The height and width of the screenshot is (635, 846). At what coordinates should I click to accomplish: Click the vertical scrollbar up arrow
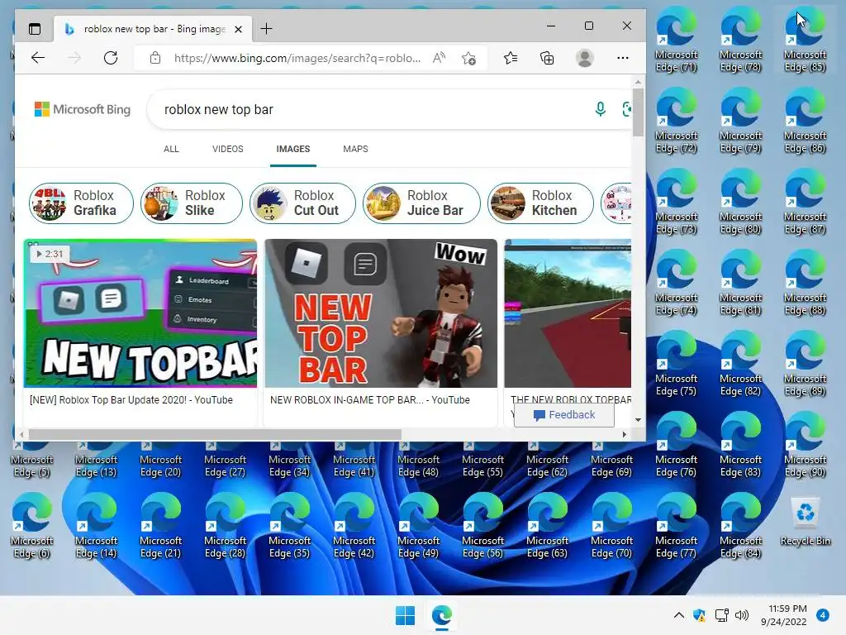pyautogui.click(x=639, y=82)
